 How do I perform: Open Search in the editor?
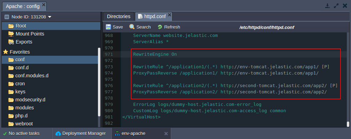[x=140, y=27]
